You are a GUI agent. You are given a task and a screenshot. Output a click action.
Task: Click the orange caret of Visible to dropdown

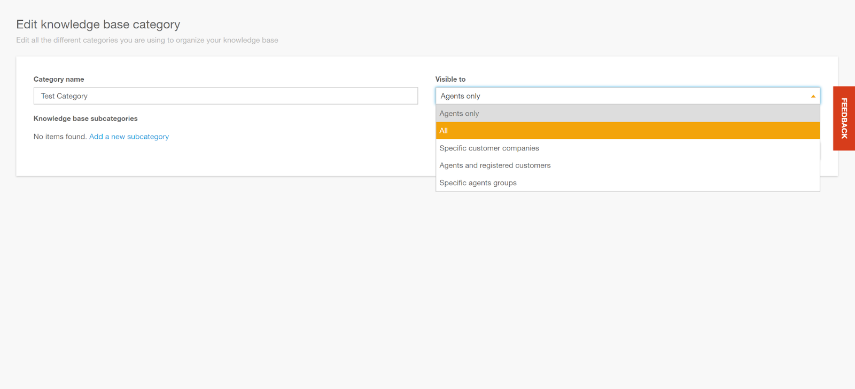point(813,96)
